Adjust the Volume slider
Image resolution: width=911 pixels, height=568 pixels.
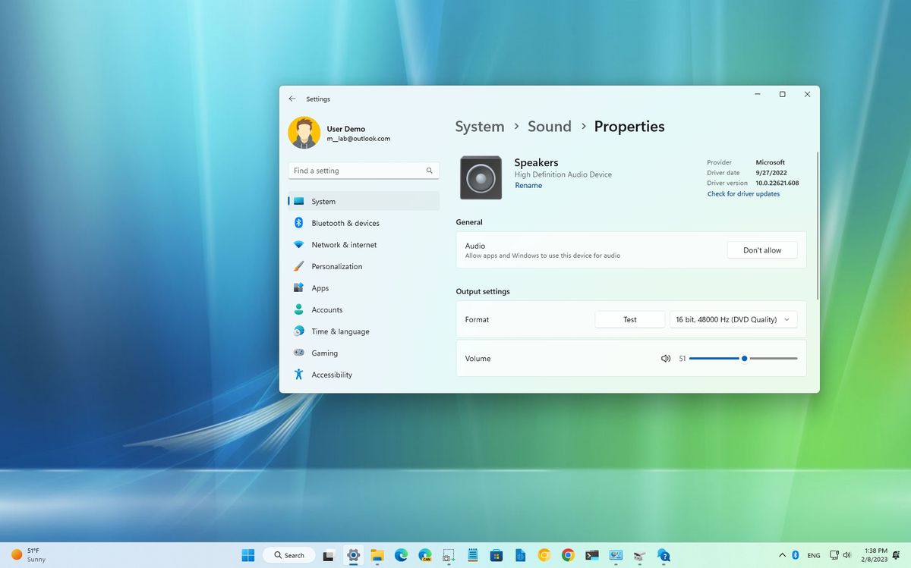(x=743, y=357)
